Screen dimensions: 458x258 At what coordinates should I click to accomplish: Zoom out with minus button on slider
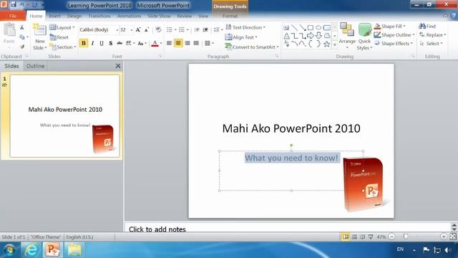click(391, 236)
